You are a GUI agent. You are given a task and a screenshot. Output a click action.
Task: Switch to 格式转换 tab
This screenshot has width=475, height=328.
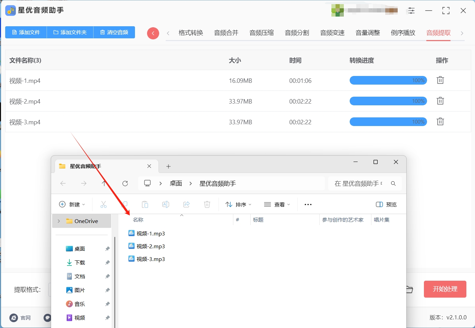(191, 33)
